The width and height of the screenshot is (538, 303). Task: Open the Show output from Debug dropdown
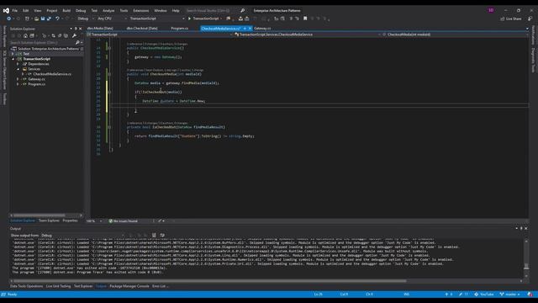(82, 236)
